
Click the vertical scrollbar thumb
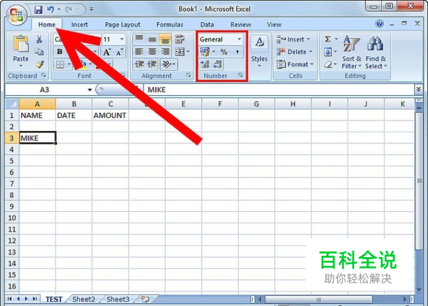(419, 181)
